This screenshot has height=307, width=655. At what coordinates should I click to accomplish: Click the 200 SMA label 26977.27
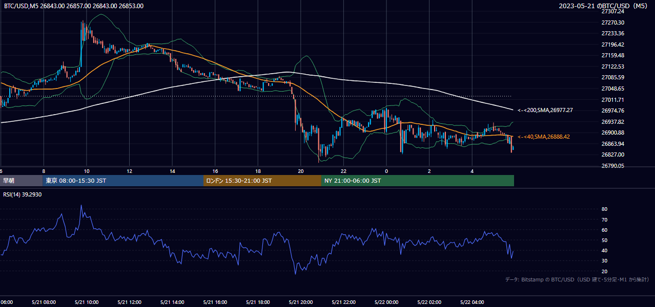click(x=545, y=110)
